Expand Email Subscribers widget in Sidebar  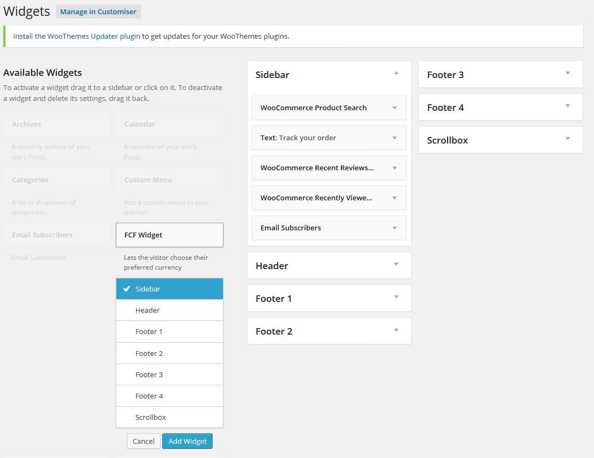[395, 228]
